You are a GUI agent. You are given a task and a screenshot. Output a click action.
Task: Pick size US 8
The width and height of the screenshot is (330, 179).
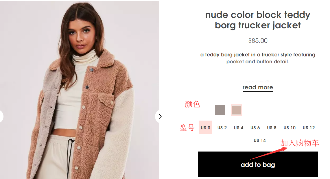pyautogui.click(x=272, y=128)
